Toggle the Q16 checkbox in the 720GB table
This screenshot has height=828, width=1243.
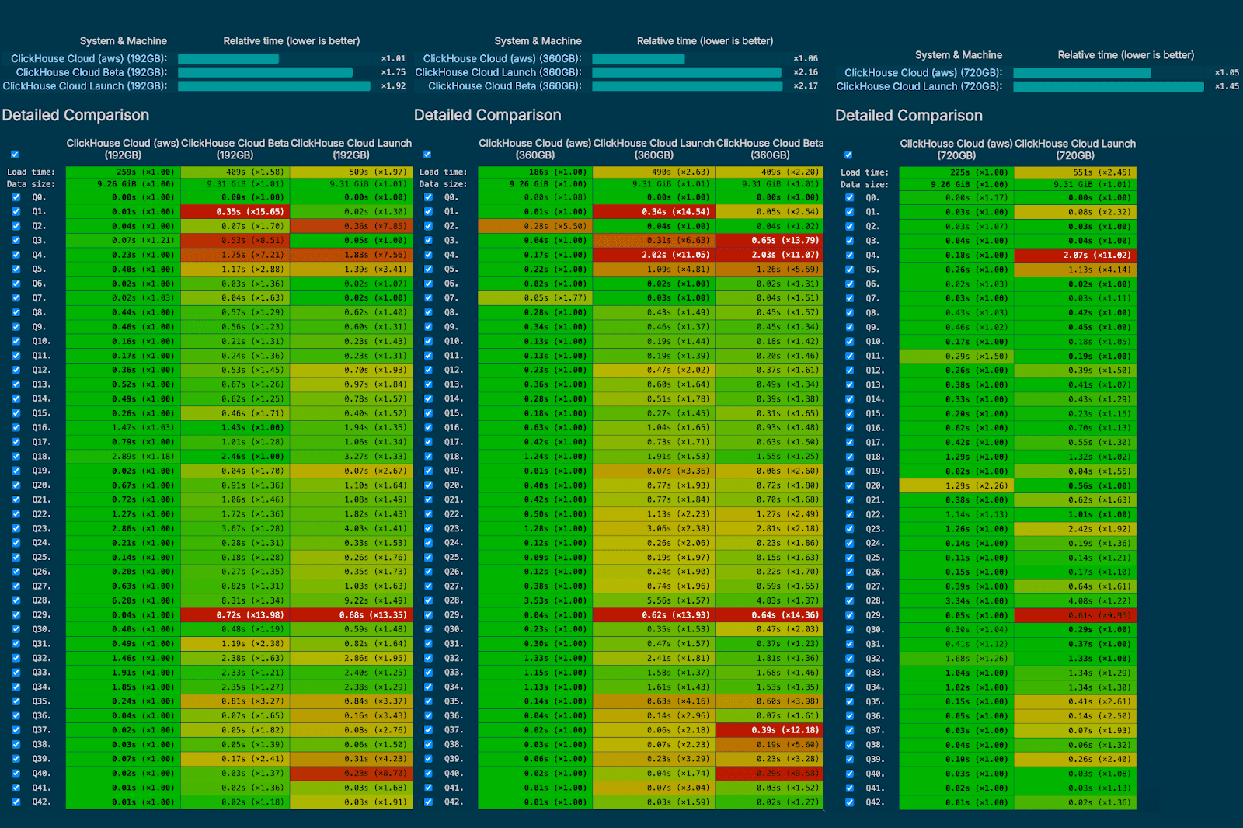[850, 428]
